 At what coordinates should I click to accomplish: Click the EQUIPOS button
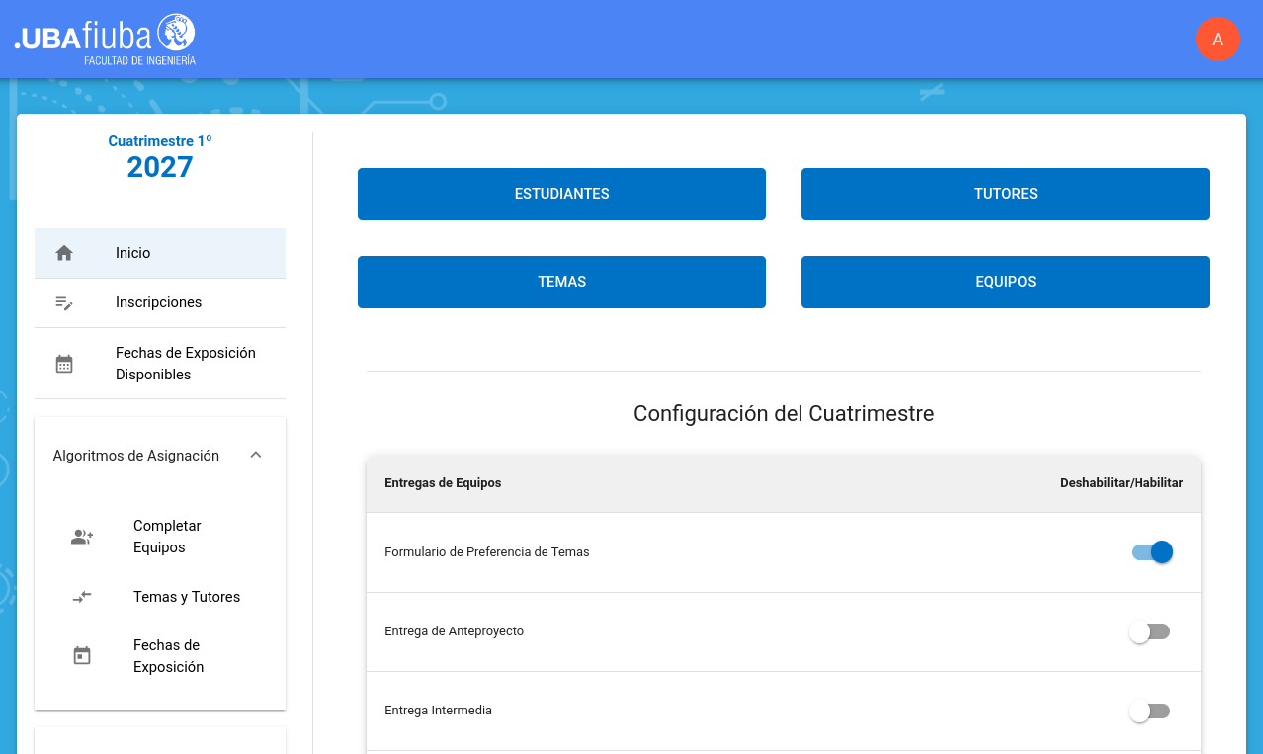pyautogui.click(x=1005, y=282)
